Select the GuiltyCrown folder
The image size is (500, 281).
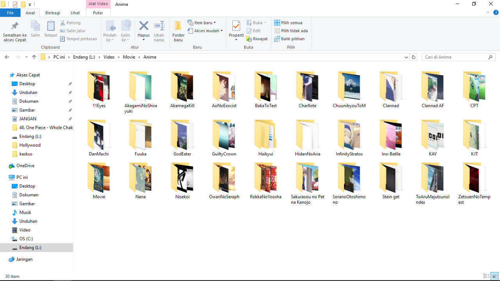pos(224,138)
